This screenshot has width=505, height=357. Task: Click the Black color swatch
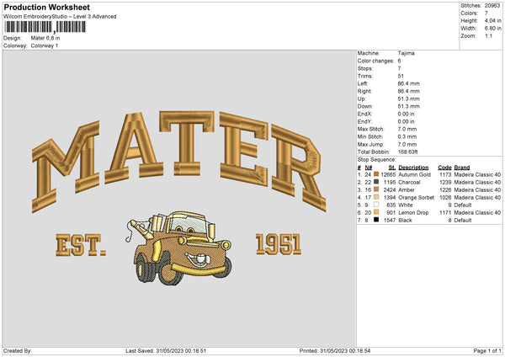376,220
